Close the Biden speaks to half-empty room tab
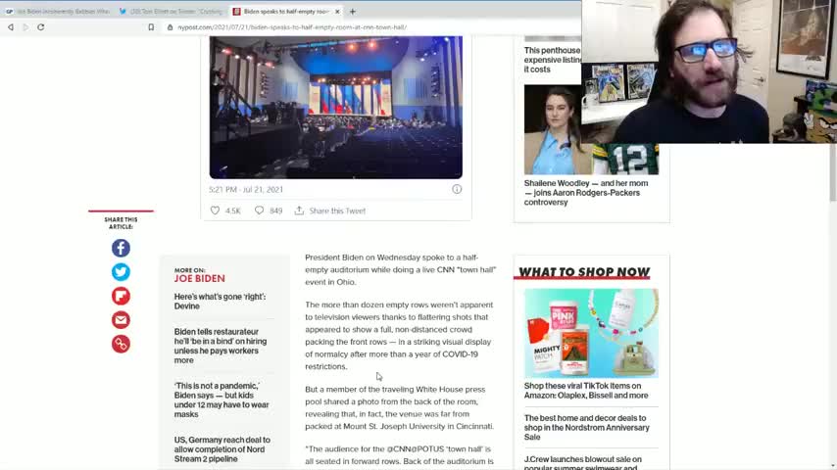This screenshot has width=837, height=470. coord(337,11)
